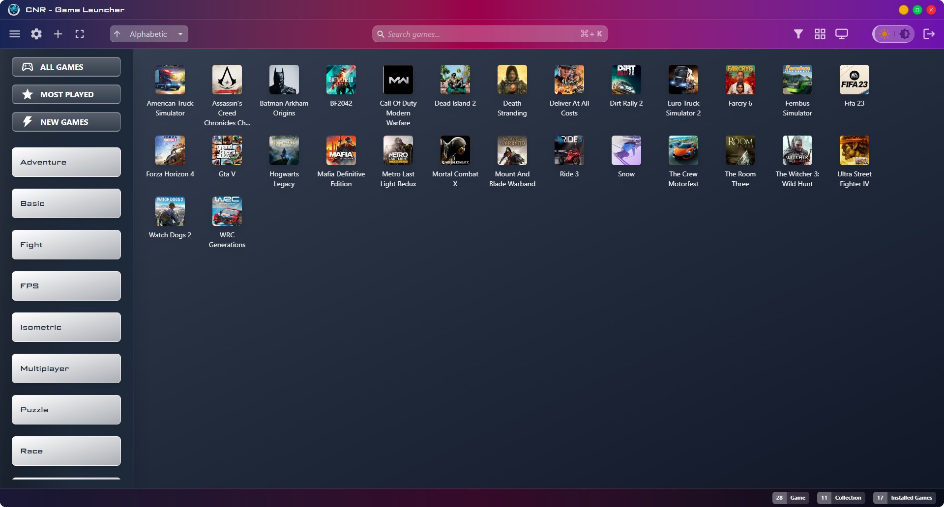Add a new game with plus icon
The height and width of the screenshot is (507, 944).
click(58, 34)
